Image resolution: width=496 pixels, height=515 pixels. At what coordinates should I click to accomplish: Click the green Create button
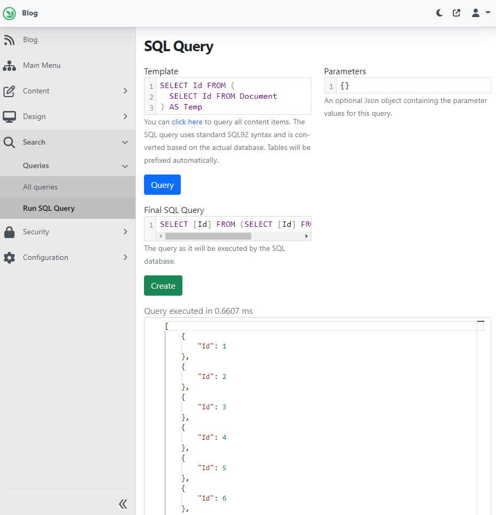pyautogui.click(x=163, y=286)
